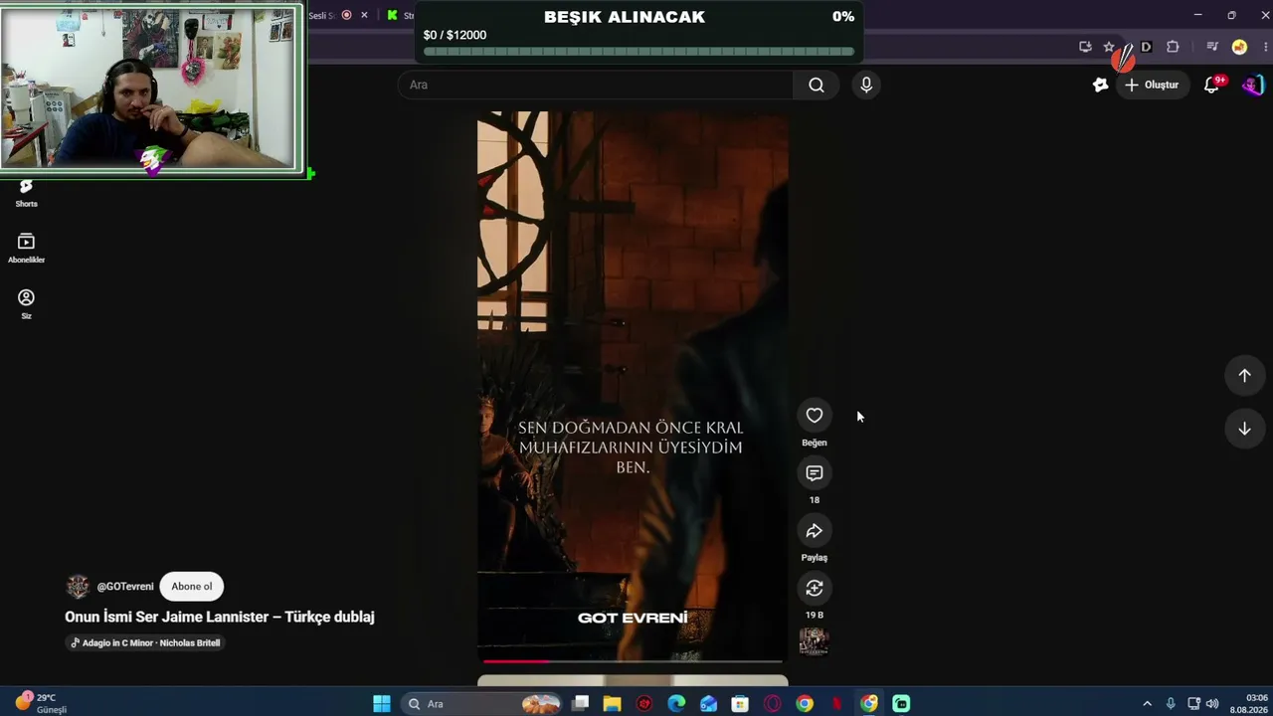Image resolution: width=1273 pixels, height=716 pixels.
Task: Open the browser media controls icon
Action: pyautogui.click(x=1212, y=47)
